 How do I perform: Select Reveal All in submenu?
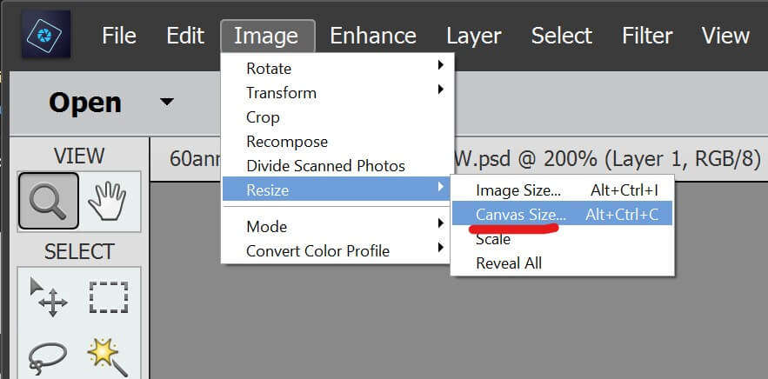[508, 263]
